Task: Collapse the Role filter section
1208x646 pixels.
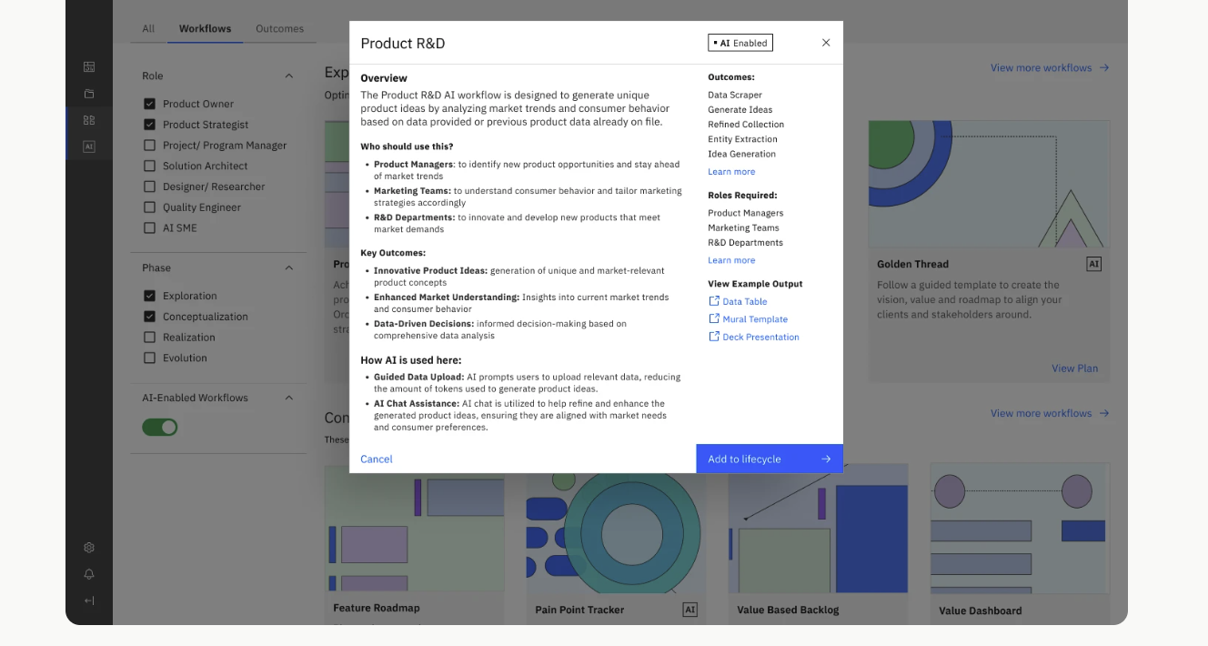Action: pos(288,76)
